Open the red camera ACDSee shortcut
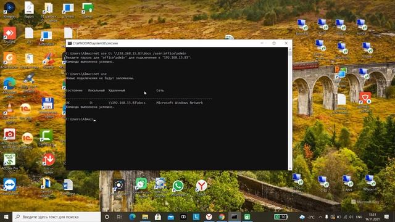Viewport: 395px width, 222px height. coord(10,135)
